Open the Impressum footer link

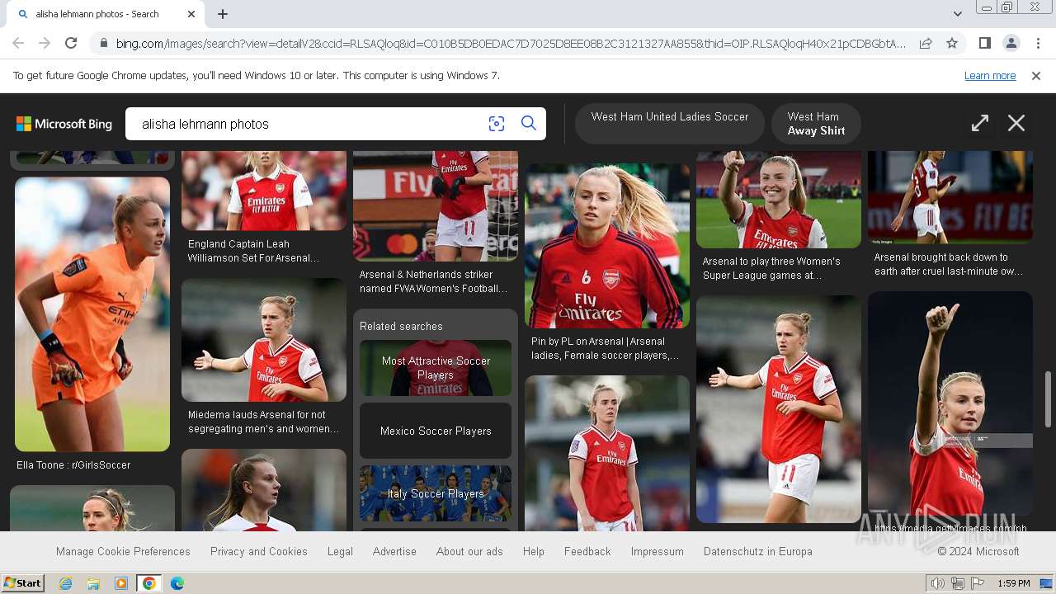(x=658, y=551)
